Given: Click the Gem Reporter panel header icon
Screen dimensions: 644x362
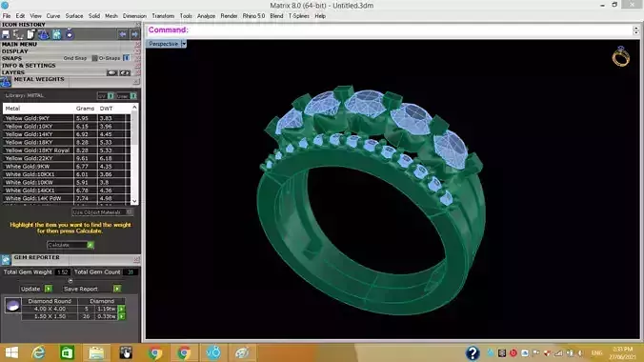Looking at the screenshot, I should pyautogui.click(x=6, y=260).
